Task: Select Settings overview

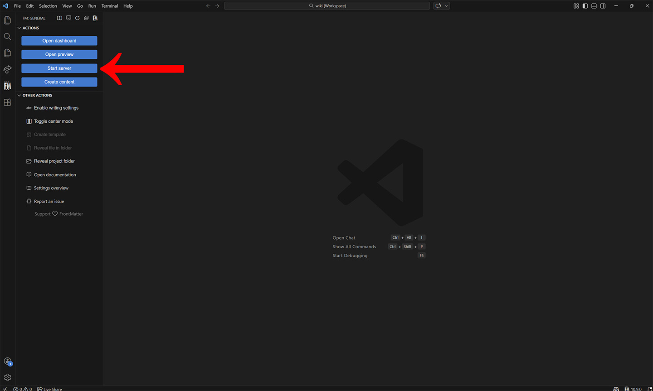Action: coord(48,188)
